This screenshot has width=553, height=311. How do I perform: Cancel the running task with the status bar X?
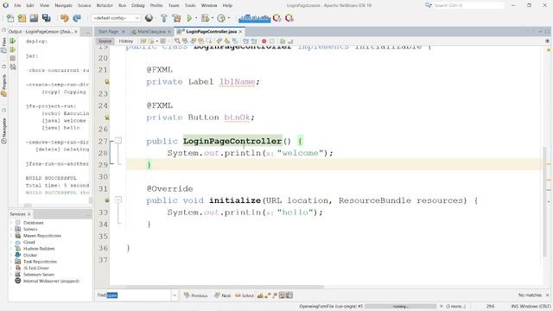click(442, 307)
